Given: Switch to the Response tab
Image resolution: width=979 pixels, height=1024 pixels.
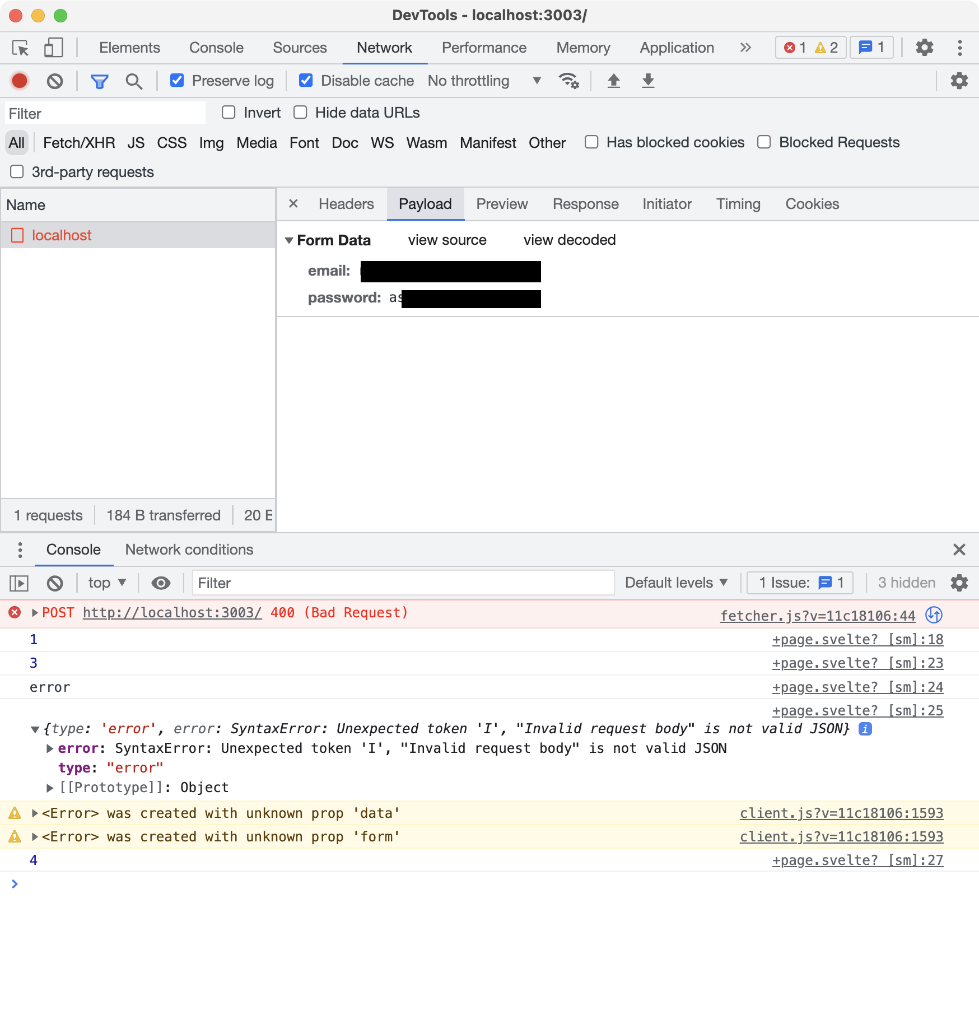Looking at the screenshot, I should click(585, 204).
